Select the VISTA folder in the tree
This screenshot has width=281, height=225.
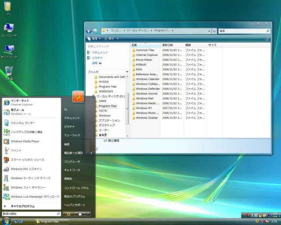tap(103, 111)
